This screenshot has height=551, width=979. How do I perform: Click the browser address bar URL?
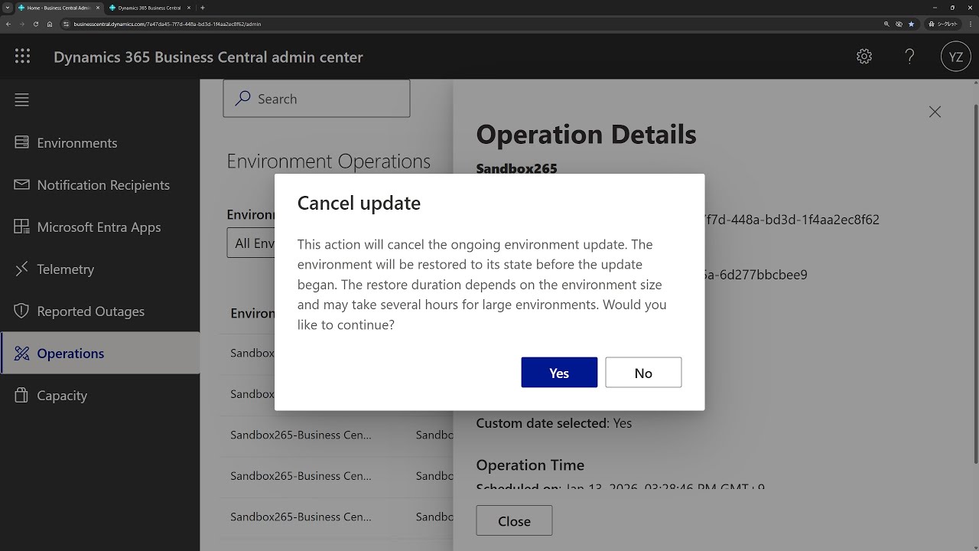point(168,24)
